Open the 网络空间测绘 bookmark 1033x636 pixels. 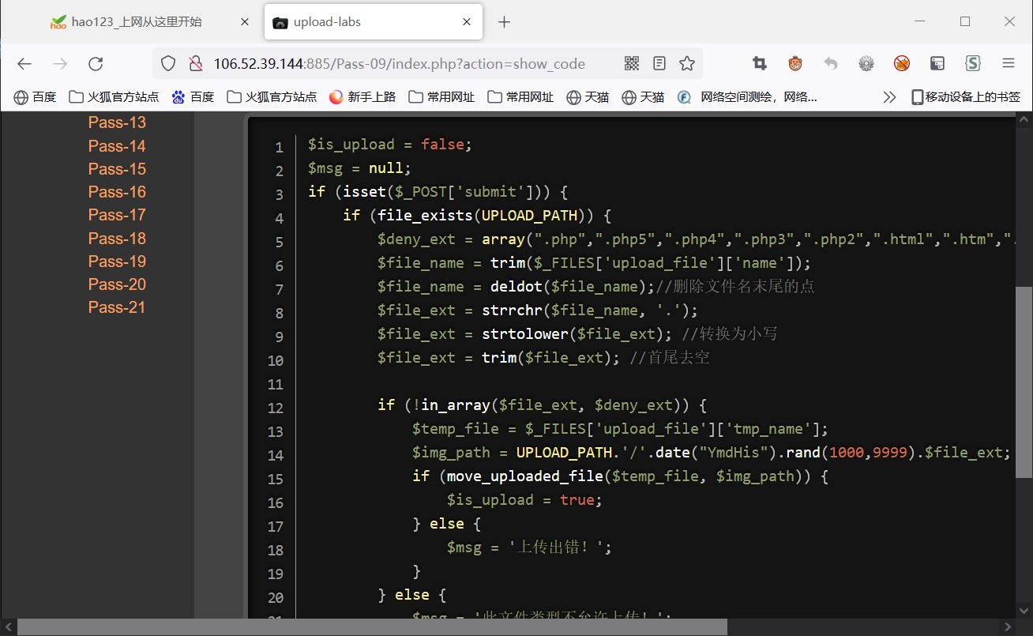point(747,97)
